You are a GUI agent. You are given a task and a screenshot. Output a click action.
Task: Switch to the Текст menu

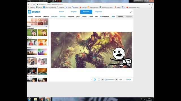click(x=78, y=16)
